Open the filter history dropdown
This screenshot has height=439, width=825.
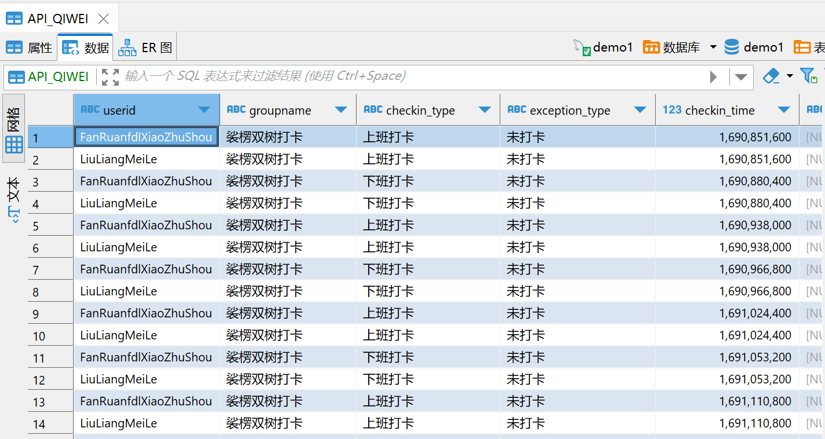[740, 77]
